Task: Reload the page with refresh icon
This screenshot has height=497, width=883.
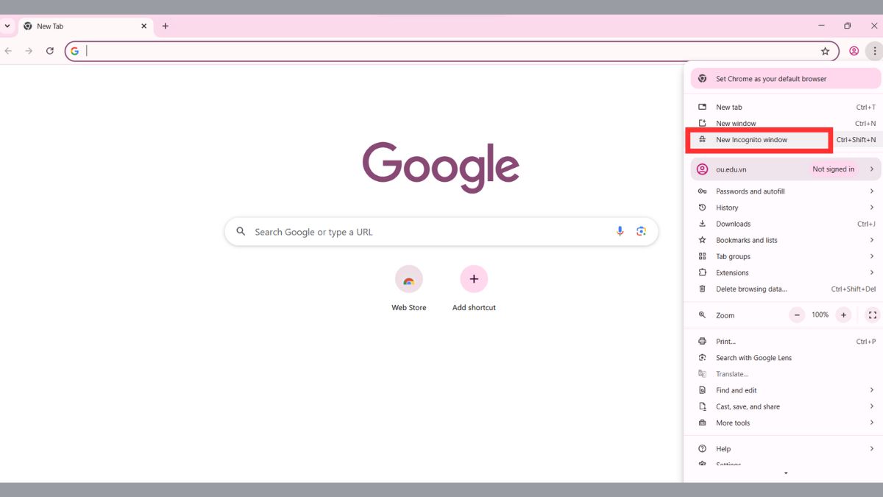Action: point(50,51)
